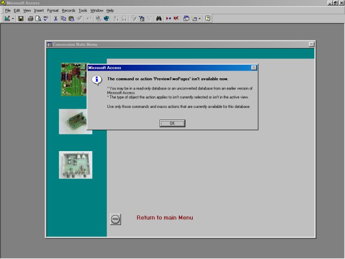
Task: Open the File menu
Action: (8, 10)
